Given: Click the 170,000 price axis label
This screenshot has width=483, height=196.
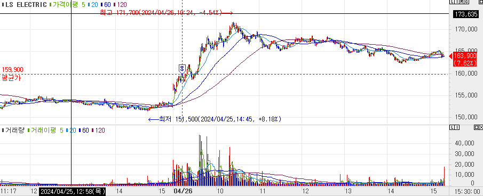Looking at the screenshot, I should [466, 29].
